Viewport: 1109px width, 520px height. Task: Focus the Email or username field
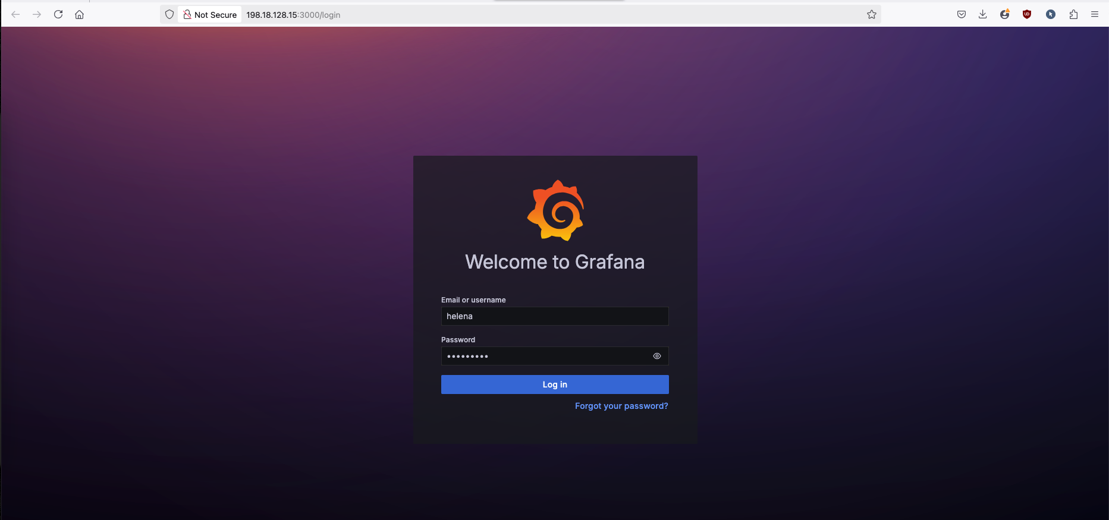[554, 316]
